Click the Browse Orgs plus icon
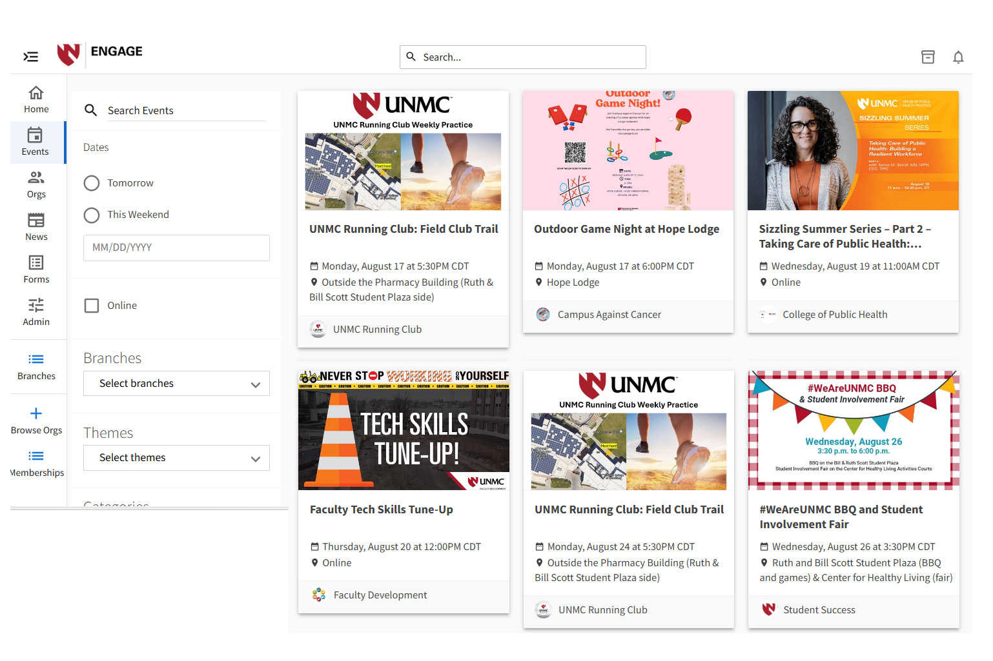The height and width of the screenshot is (661, 993). [36, 413]
